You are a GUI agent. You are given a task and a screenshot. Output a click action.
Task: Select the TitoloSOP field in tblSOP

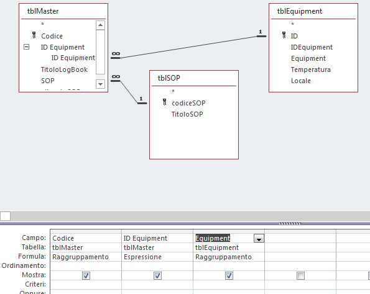pos(187,114)
